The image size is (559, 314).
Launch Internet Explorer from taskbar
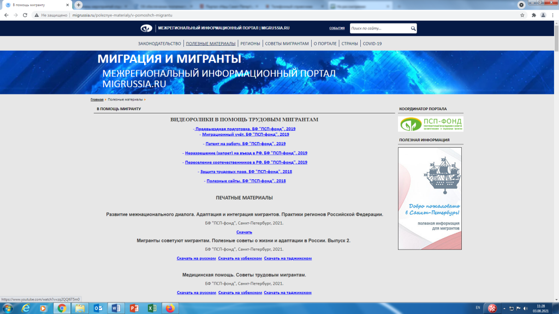point(26,309)
